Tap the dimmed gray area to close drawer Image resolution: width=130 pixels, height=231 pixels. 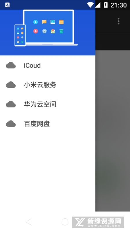(x=113, y=131)
